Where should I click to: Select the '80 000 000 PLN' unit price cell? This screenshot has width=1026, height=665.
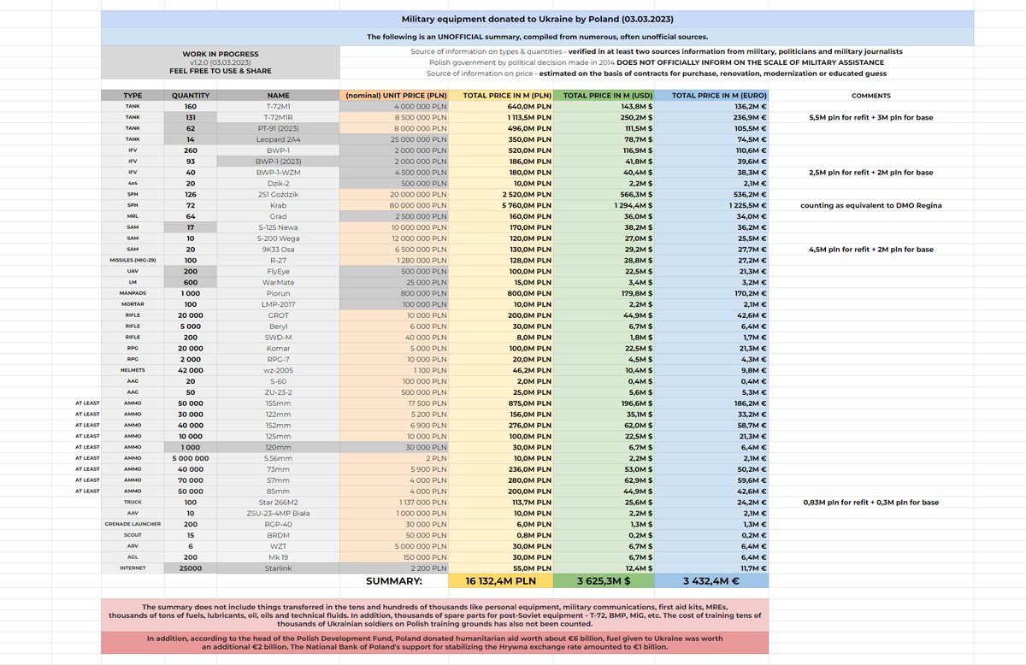(x=394, y=204)
